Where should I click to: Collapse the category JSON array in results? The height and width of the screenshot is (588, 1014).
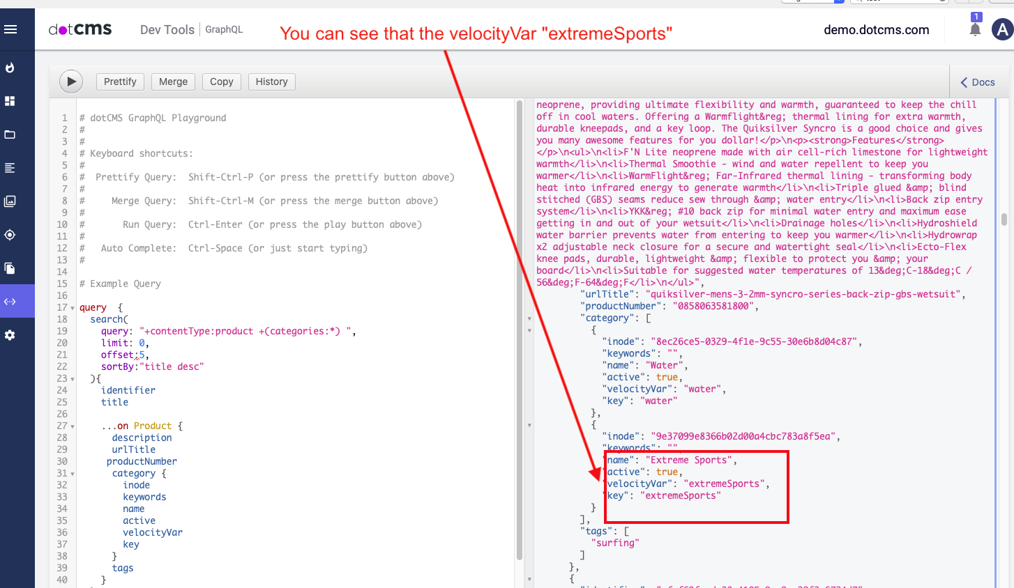(x=529, y=317)
